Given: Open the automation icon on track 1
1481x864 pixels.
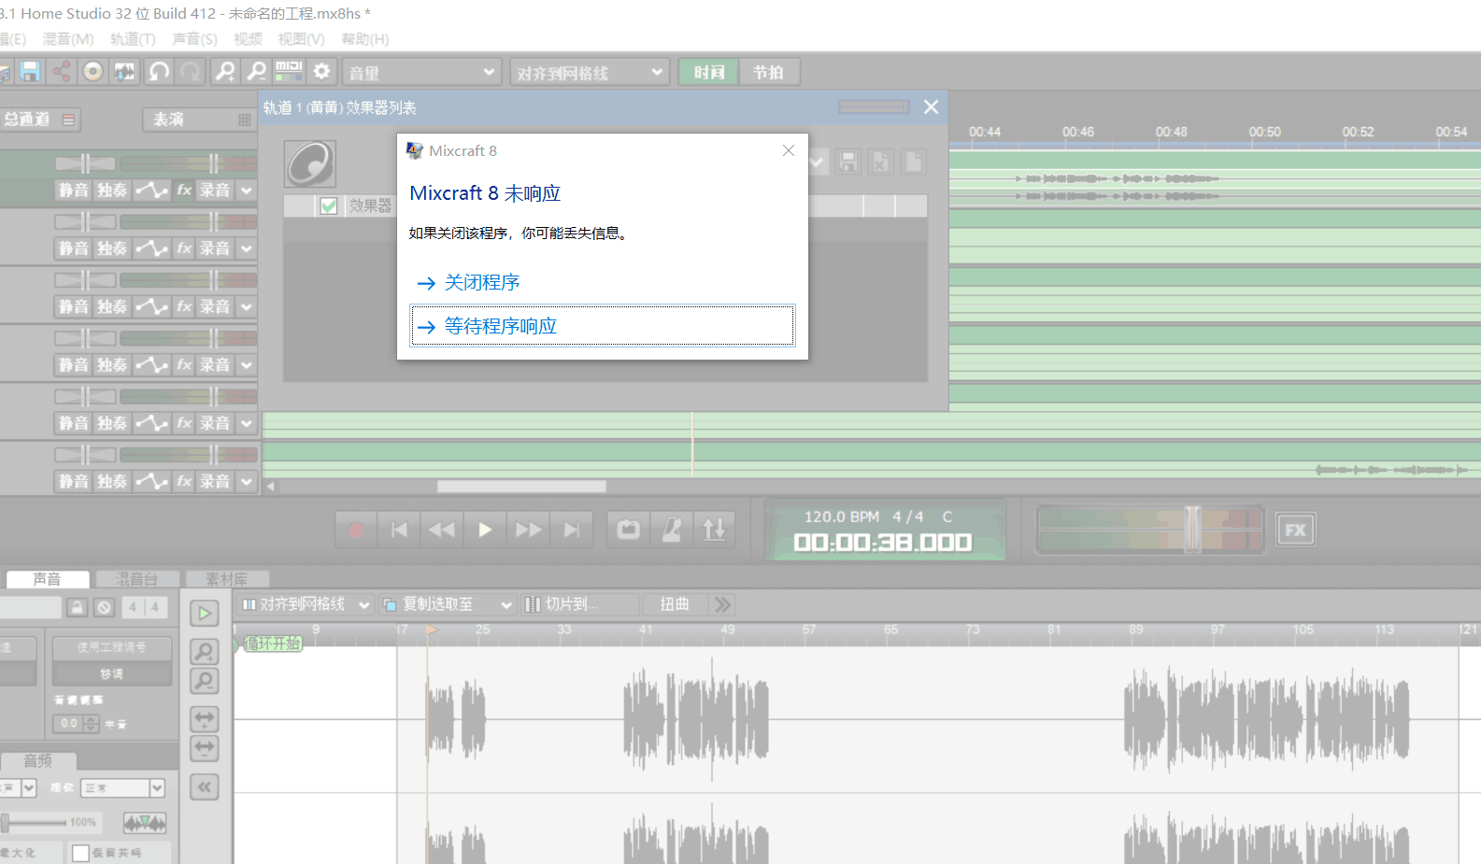Looking at the screenshot, I should [x=151, y=191].
